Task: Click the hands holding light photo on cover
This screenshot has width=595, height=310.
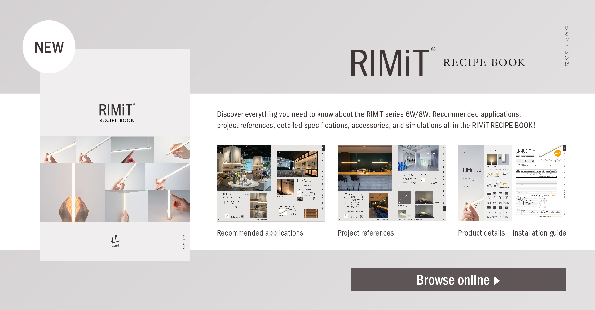Action: point(73,193)
